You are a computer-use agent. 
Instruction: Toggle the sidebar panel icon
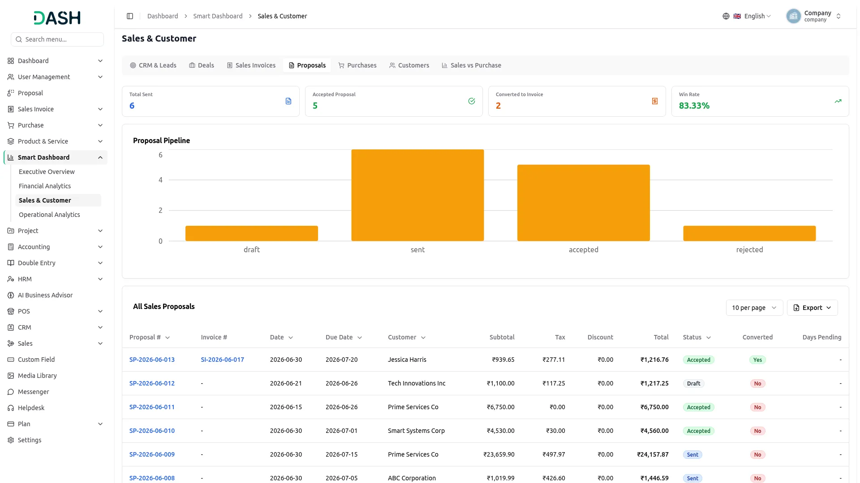tap(130, 16)
